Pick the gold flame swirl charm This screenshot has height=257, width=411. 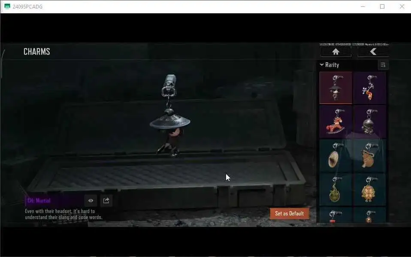tap(336, 189)
